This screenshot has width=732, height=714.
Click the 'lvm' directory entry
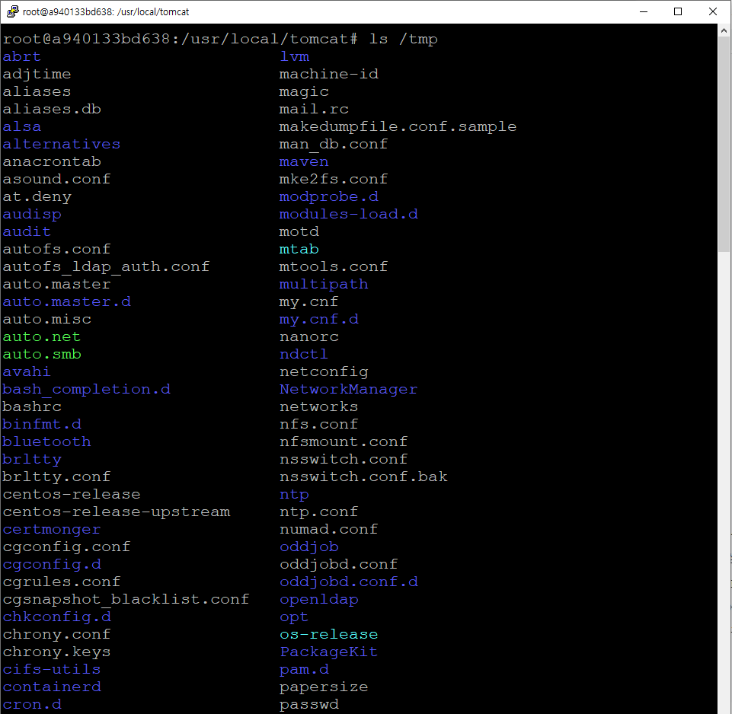(294, 57)
